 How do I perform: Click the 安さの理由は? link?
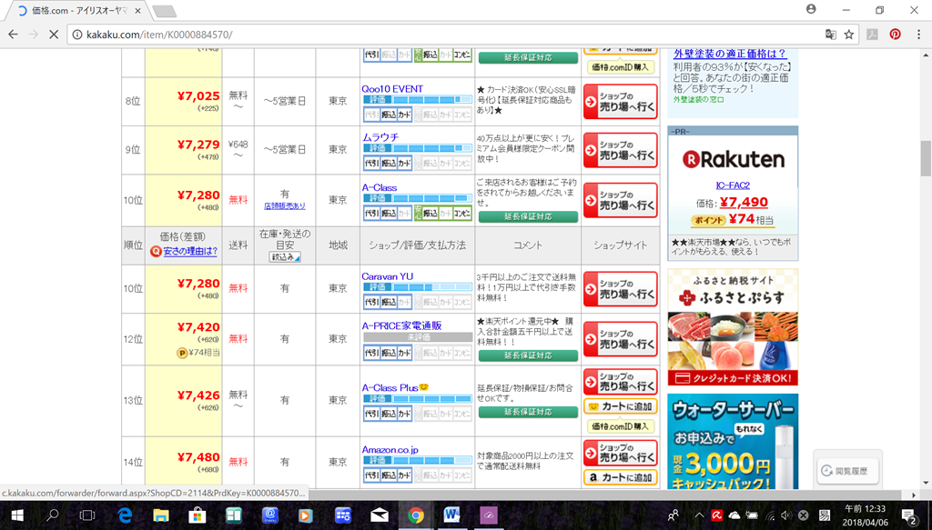coord(190,251)
